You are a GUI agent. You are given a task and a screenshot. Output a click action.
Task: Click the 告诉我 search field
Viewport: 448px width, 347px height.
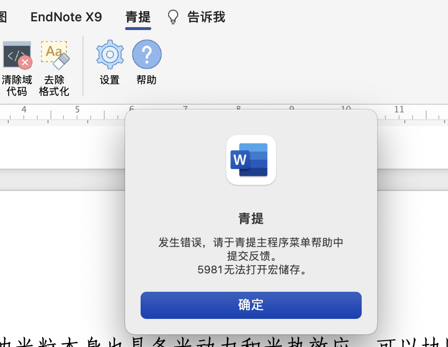coord(206,17)
